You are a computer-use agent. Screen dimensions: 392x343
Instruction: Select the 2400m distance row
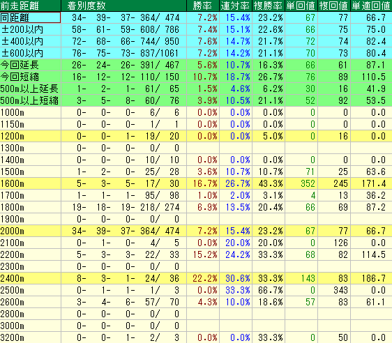click(x=196, y=278)
